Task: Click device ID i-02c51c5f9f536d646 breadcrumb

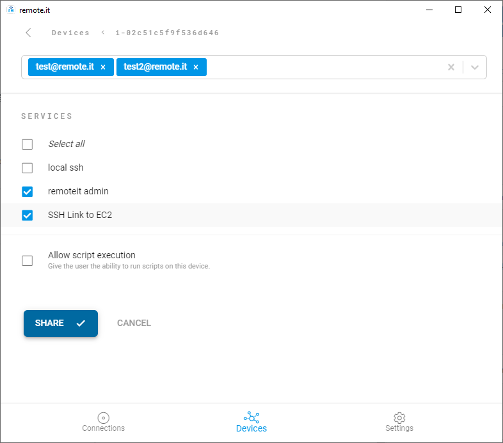Action: [167, 33]
